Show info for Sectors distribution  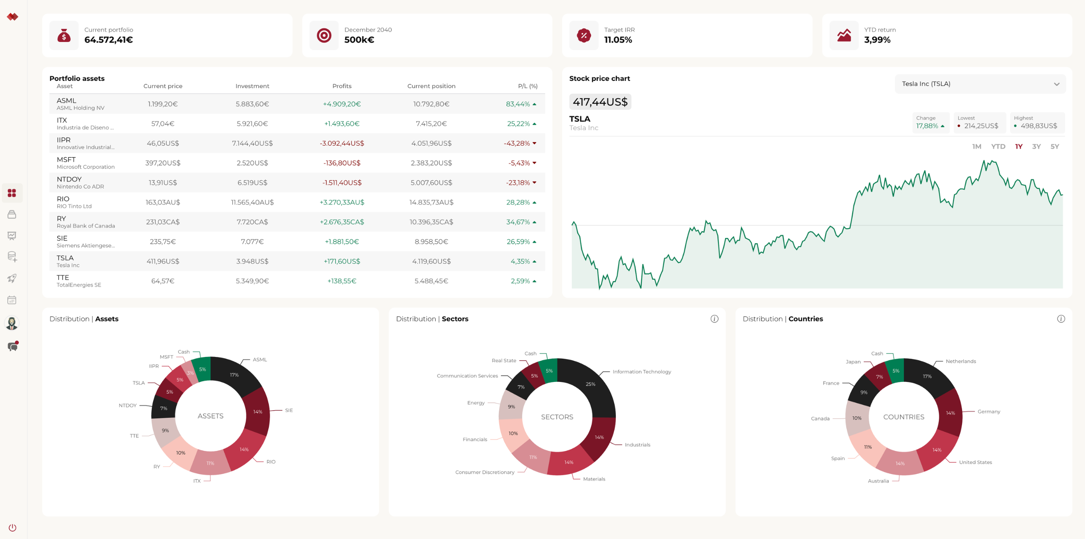[x=714, y=319]
